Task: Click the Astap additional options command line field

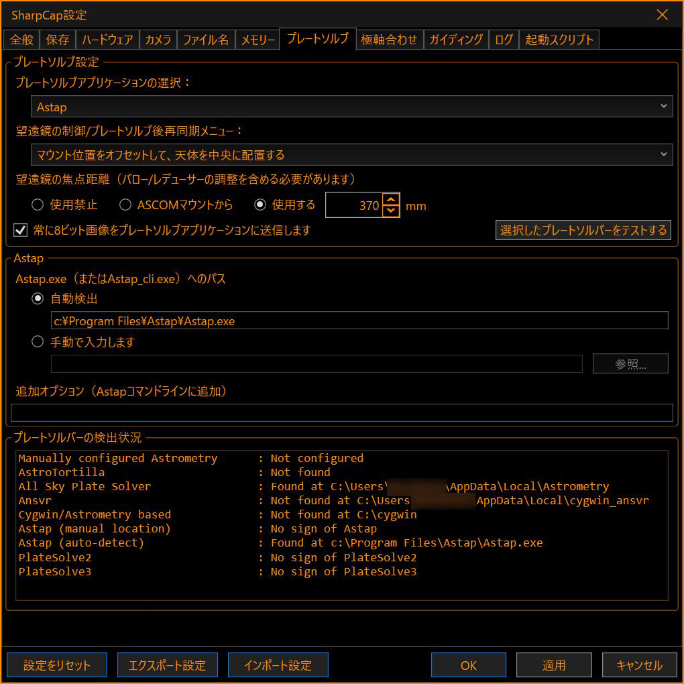Action: pos(341,412)
